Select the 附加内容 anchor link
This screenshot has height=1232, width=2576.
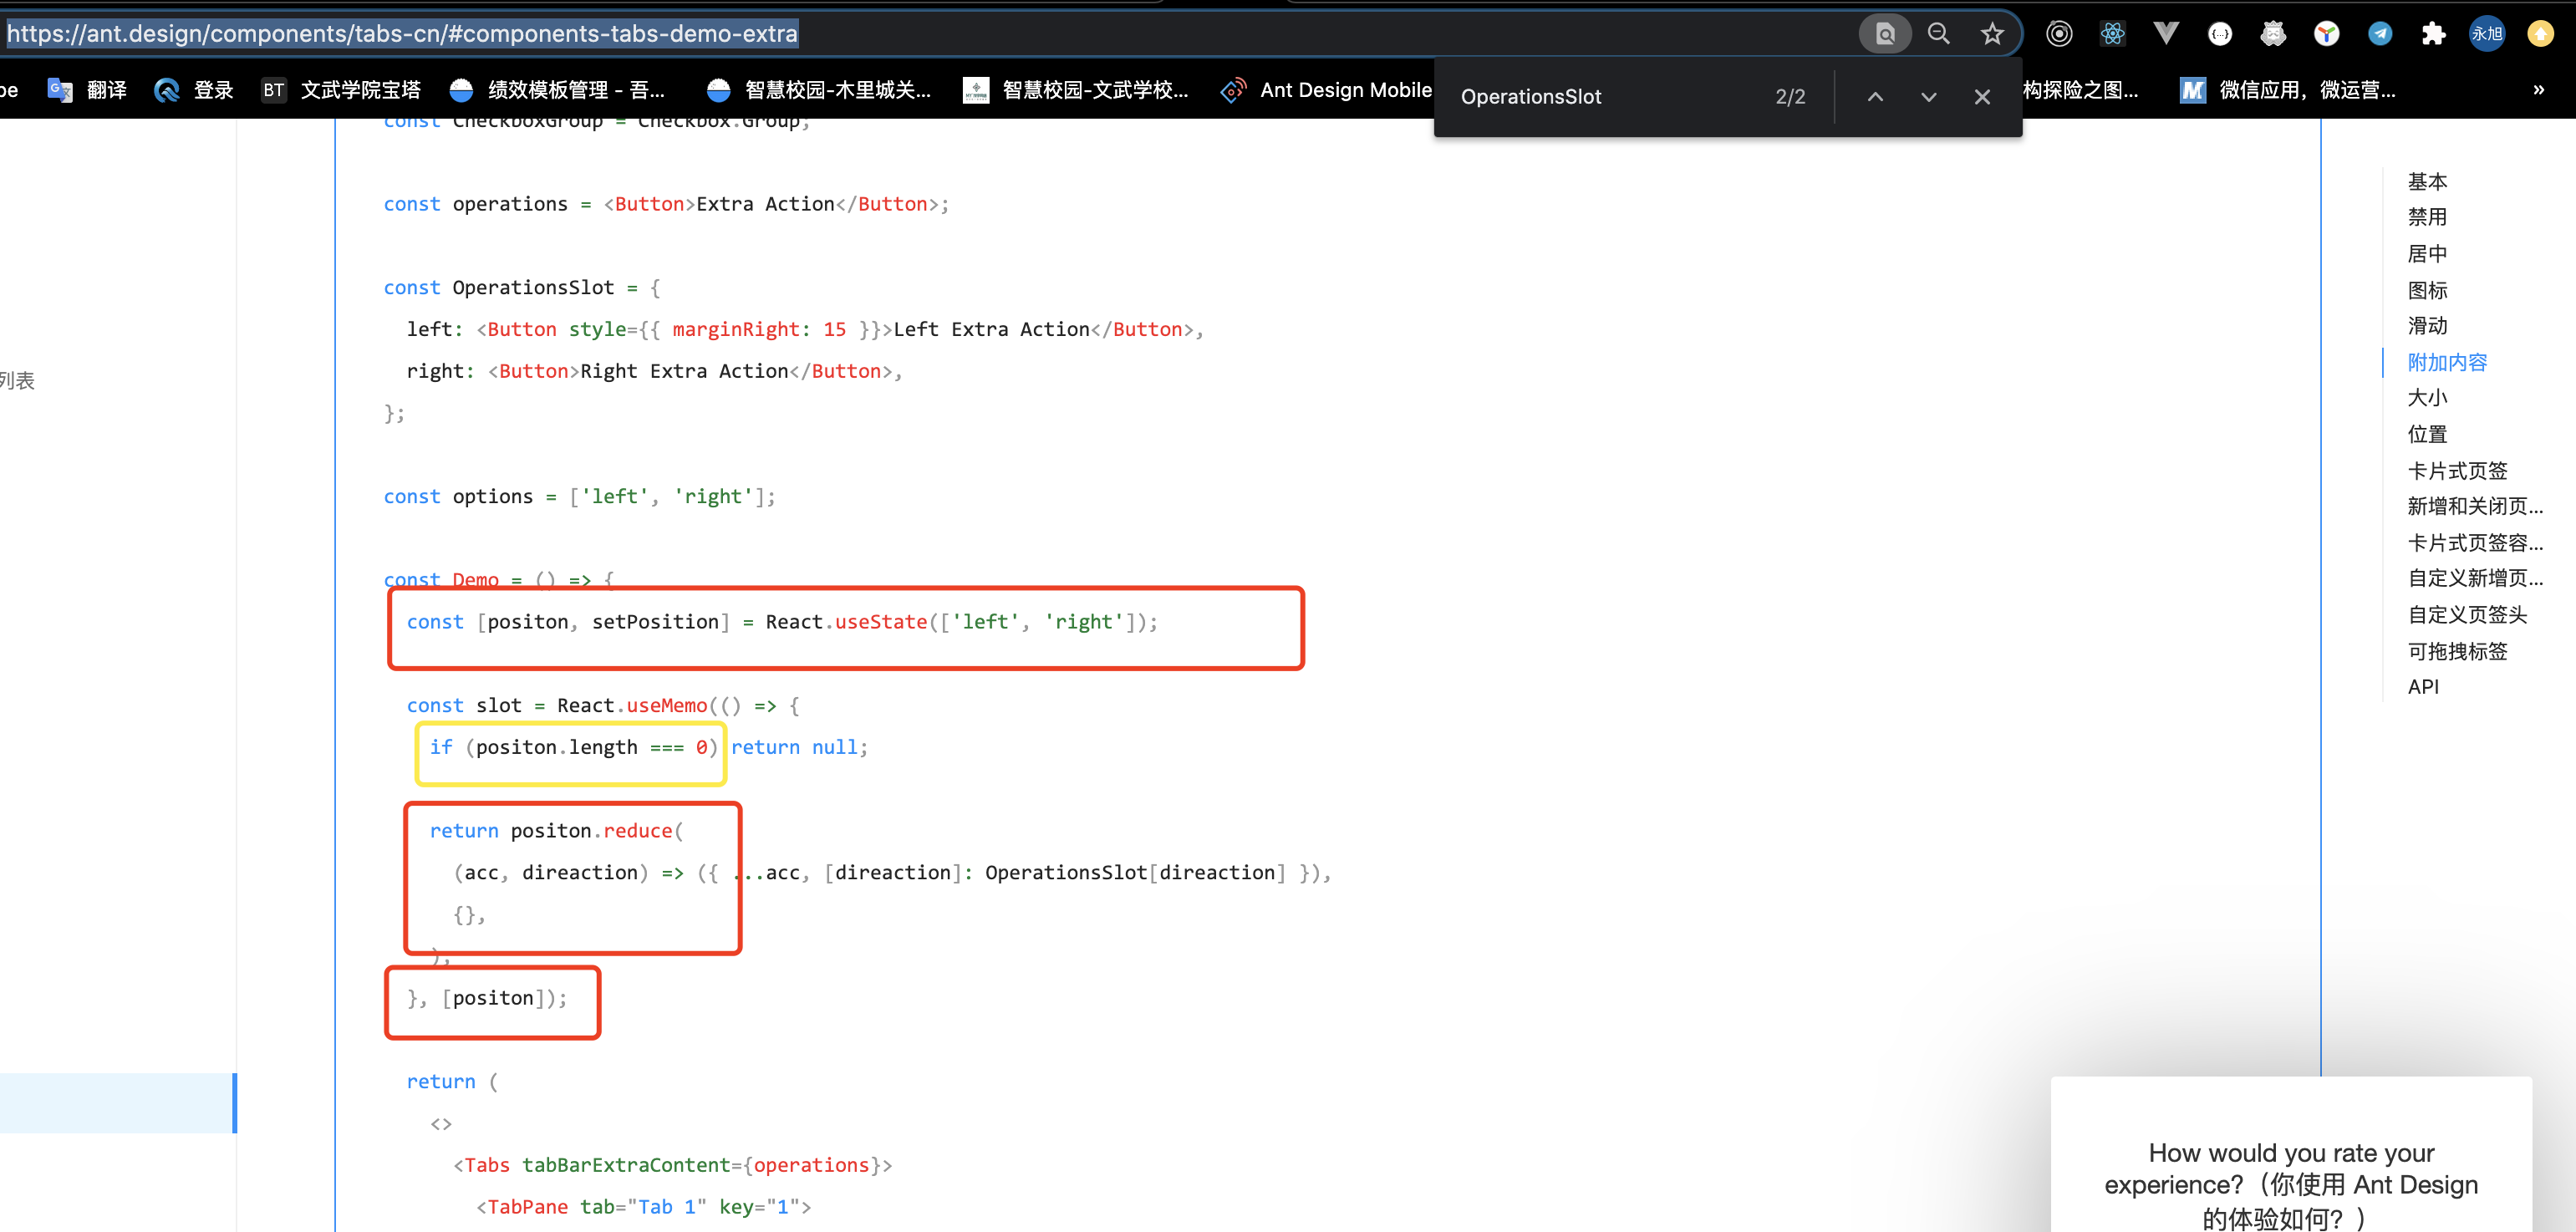point(2447,362)
